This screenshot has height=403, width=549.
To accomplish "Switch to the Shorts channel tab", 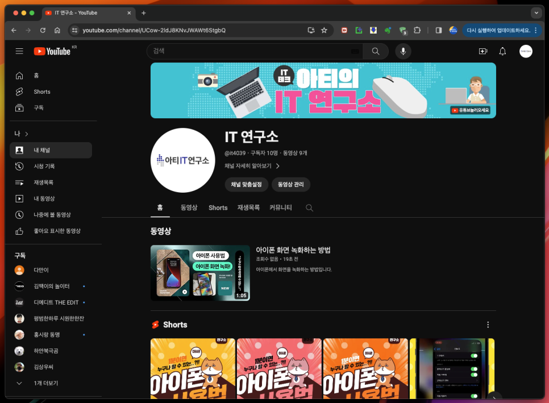I will (218, 207).
